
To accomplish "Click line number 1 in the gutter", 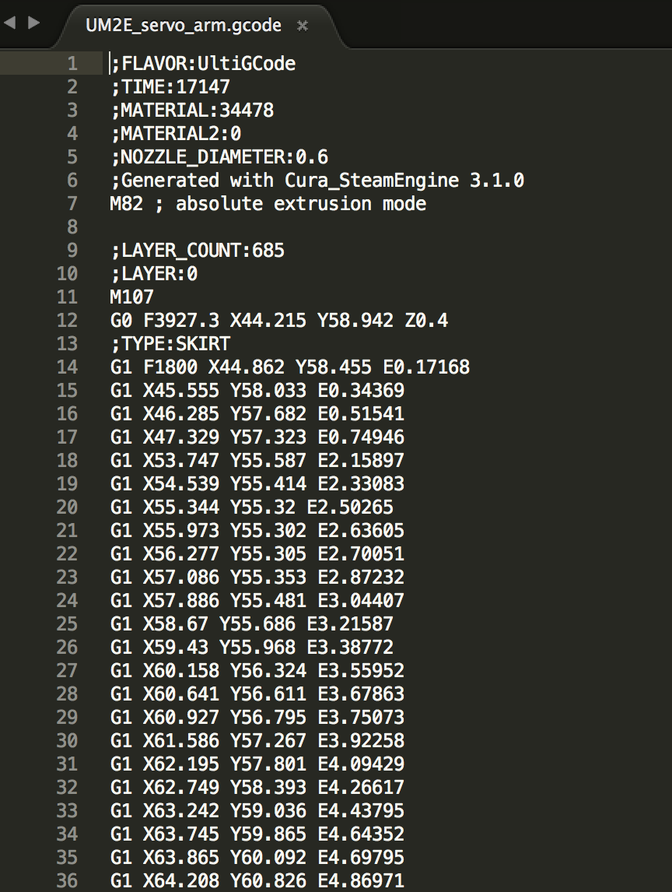I will [x=72, y=63].
